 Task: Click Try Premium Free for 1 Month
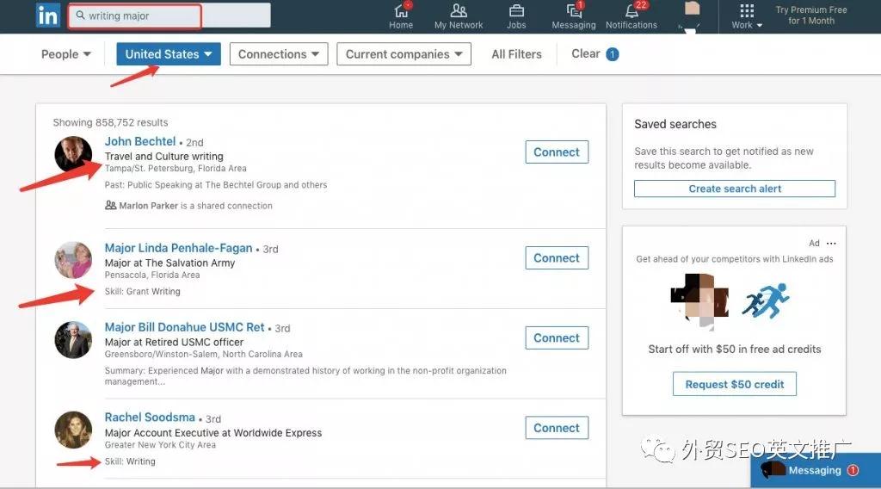coord(810,15)
